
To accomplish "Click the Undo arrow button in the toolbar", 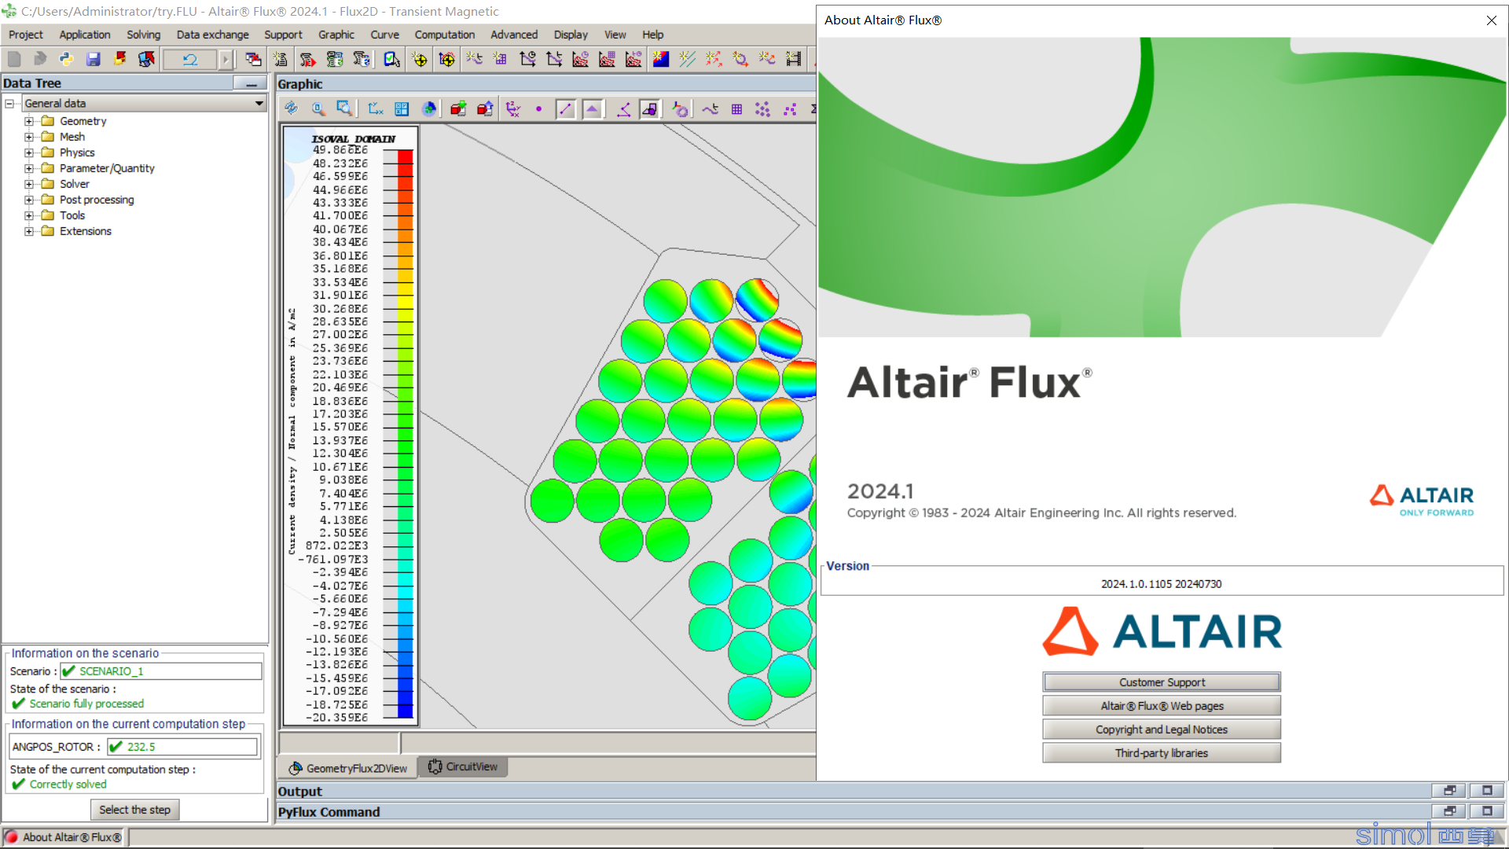I will point(190,59).
